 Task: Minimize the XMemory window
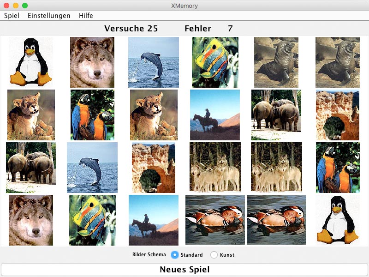[x=16, y=6]
